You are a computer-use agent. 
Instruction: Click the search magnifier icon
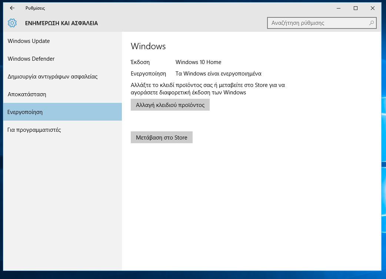coord(371,23)
